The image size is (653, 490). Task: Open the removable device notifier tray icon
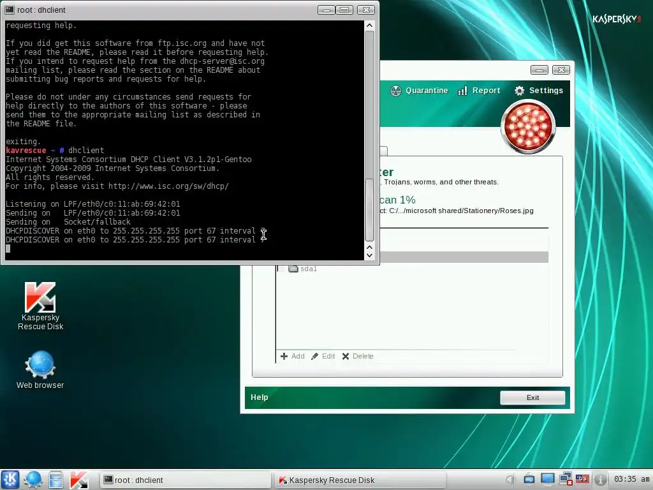click(x=529, y=480)
